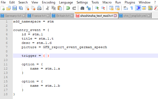Close the stm_l_english.yml tab
This screenshot has width=158, height=99.
pos(149,16)
